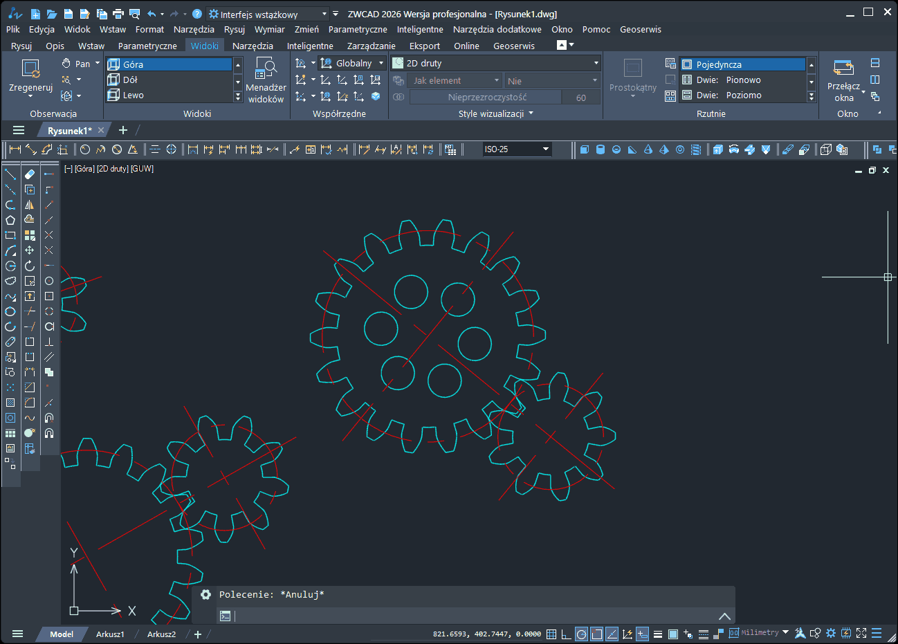Switch to the Zarządzanie ribbon tab
This screenshot has height=644, width=898.
[372, 46]
